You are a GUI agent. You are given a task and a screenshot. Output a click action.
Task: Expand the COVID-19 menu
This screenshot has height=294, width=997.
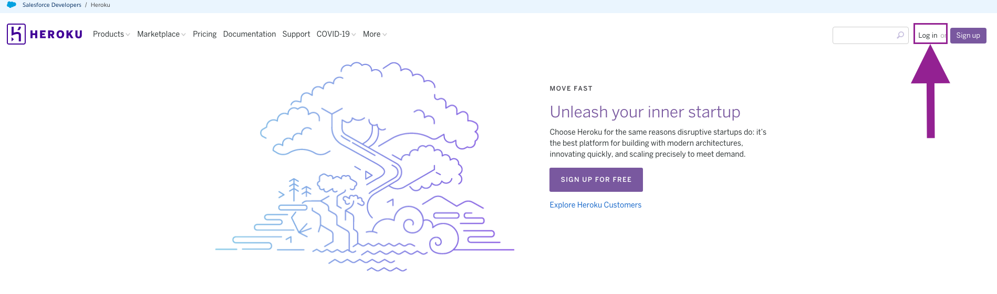click(x=336, y=34)
